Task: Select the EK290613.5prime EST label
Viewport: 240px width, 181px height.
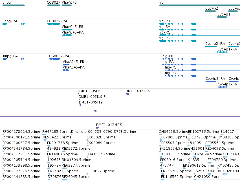Action: coord(198,166)
